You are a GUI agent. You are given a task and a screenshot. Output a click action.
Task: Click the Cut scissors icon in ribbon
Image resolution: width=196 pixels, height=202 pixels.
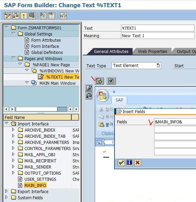pos(101,109)
